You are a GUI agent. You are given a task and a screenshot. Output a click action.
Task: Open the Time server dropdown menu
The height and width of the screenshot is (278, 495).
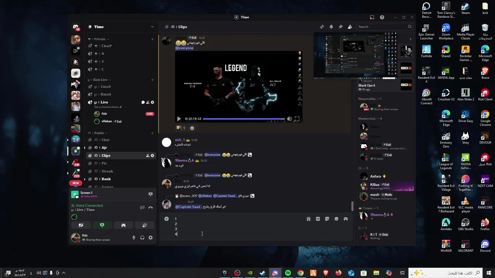(x=121, y=27)
